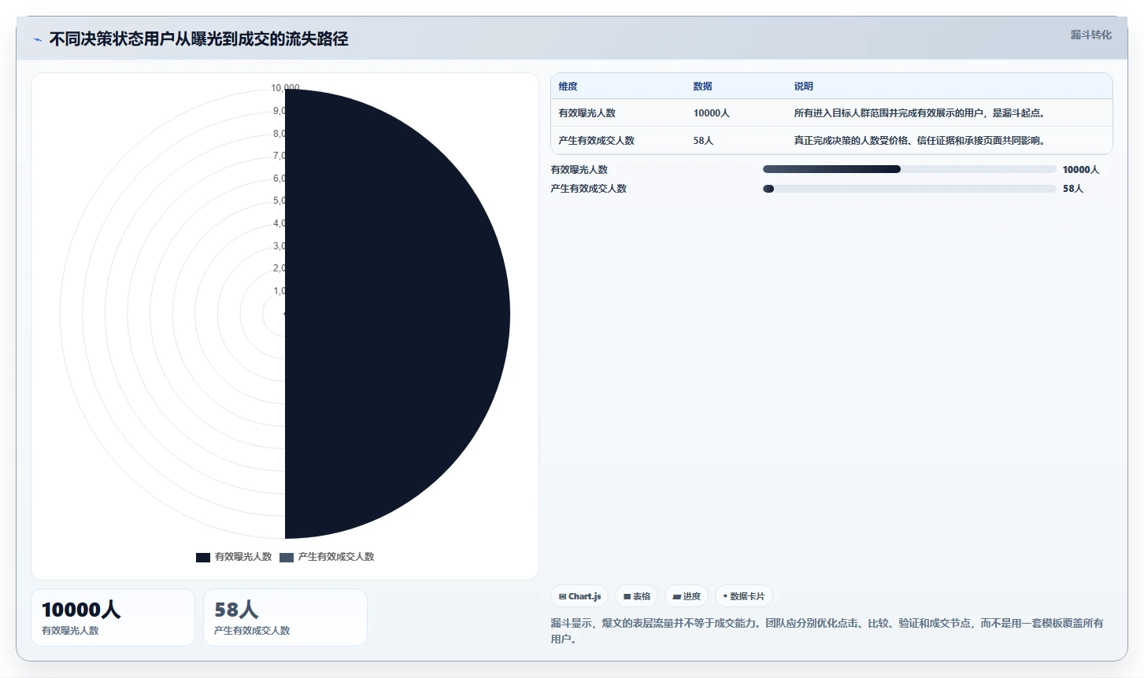Click the 产生有效成交人数 table row cell

click(596, 141)
